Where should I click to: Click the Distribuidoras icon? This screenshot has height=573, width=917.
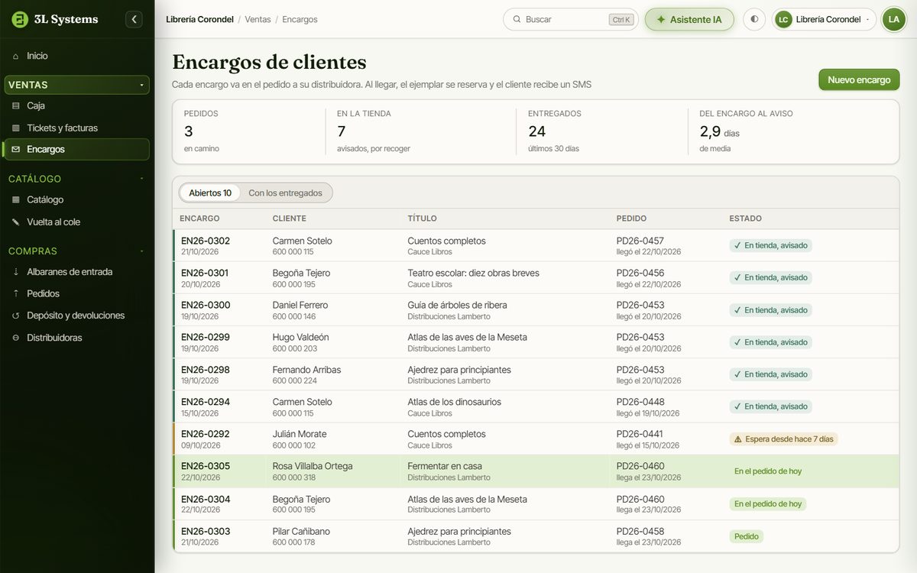point(16,338)
